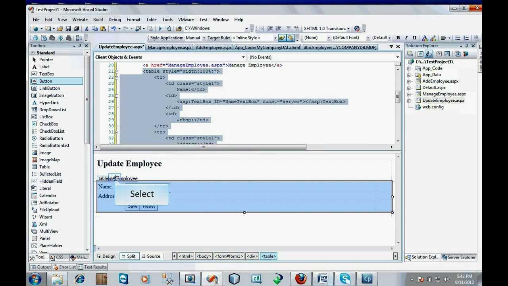
Task: Select the DropDownList toolbox item
Action: click(53, 110)
